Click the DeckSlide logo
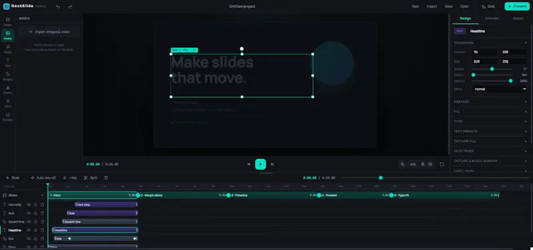533x250 pixels. (x=7, y=6)
